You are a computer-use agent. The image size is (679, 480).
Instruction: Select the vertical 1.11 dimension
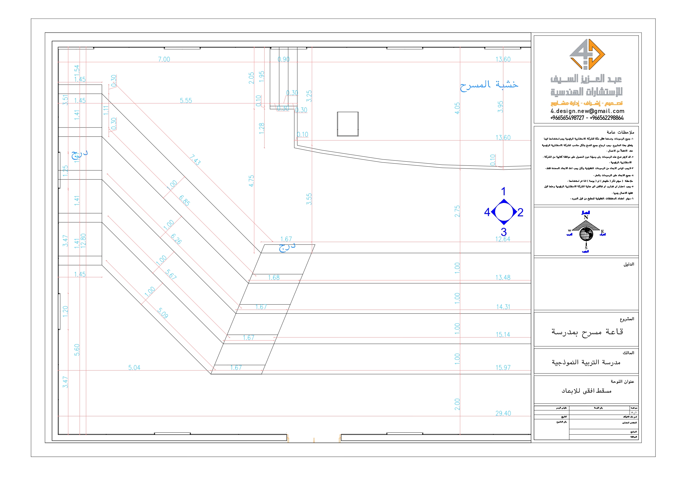click(x=106, y=110)
